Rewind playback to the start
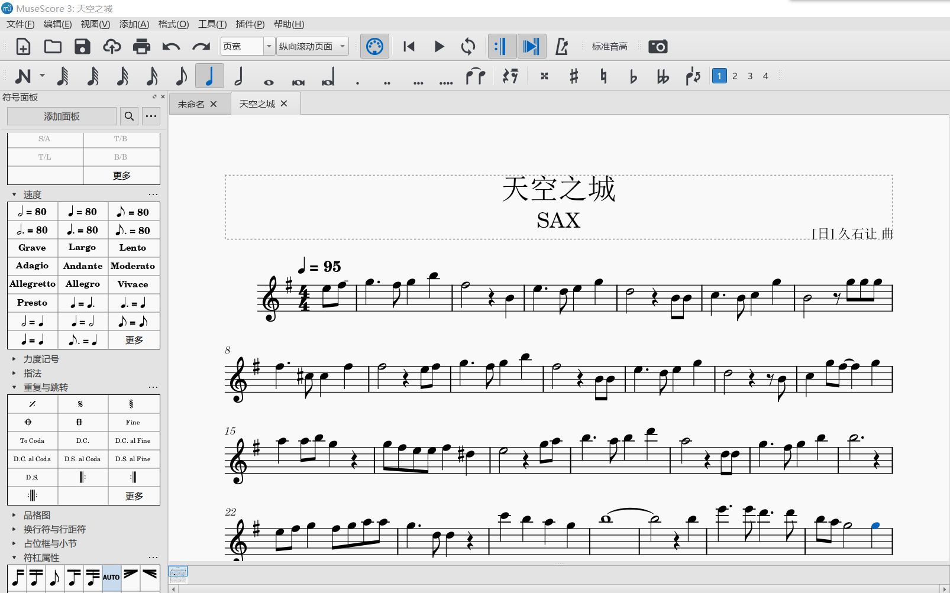 pos(409,46)
